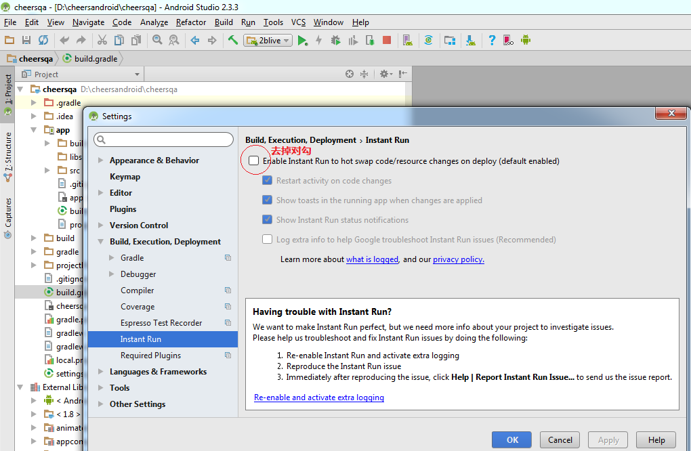Open the privacy policy link
691x451 pixels.
[459, 259]
